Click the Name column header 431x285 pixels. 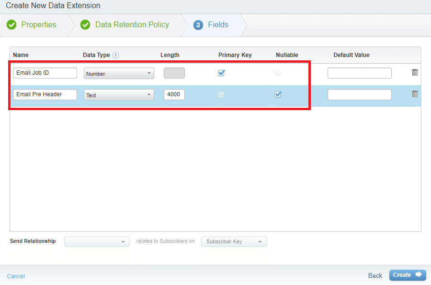click(21, 55)
